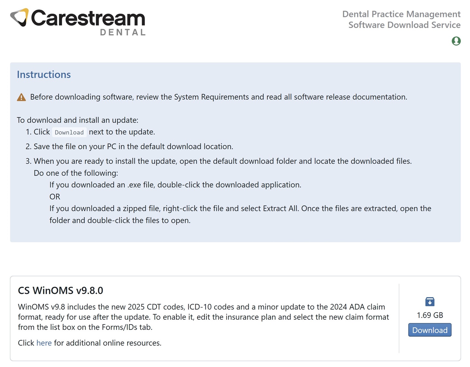Click the download box icon above 1.69 GB
The height and width of the screenshot is (367, 470).
(x=430, y=302)
